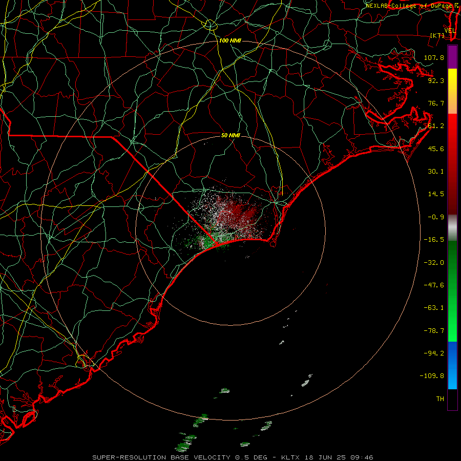The image size is (461, 461).
Task: Click the -94.2 velocity scale value
Action: [x=434, y=353]
